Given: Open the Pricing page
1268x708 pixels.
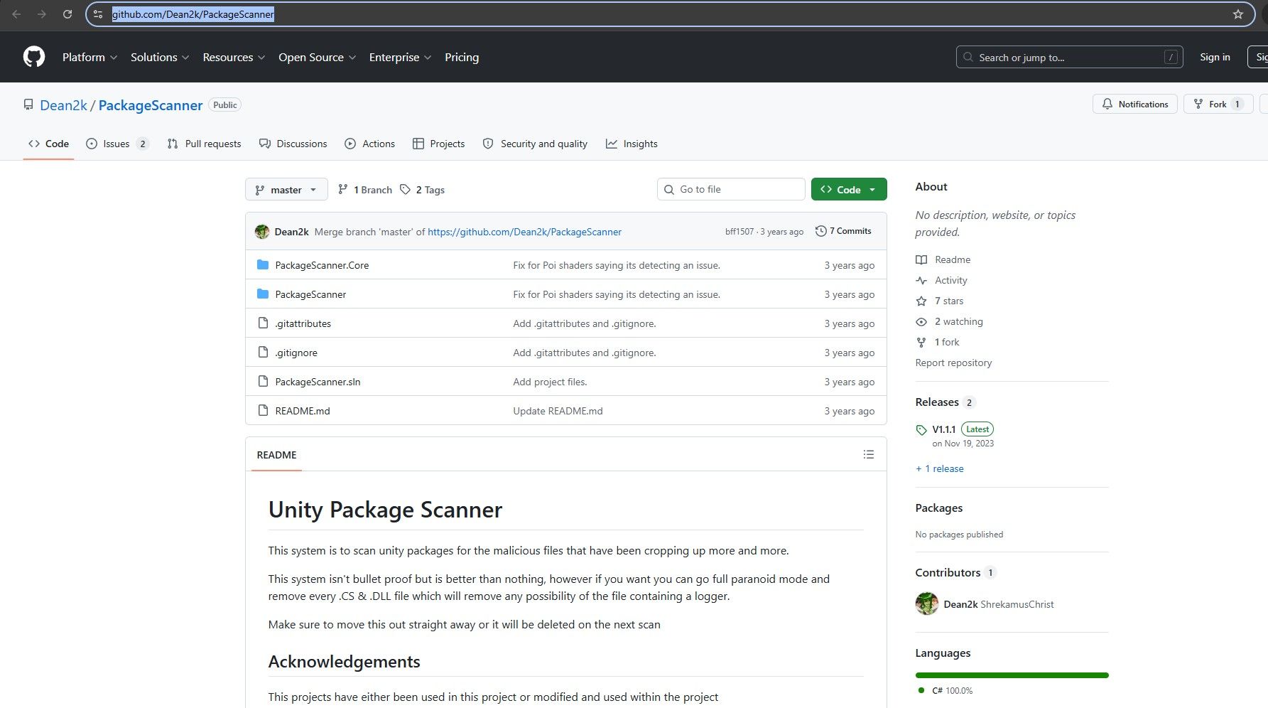Looking at the screenshot, I should coord(462,58).
